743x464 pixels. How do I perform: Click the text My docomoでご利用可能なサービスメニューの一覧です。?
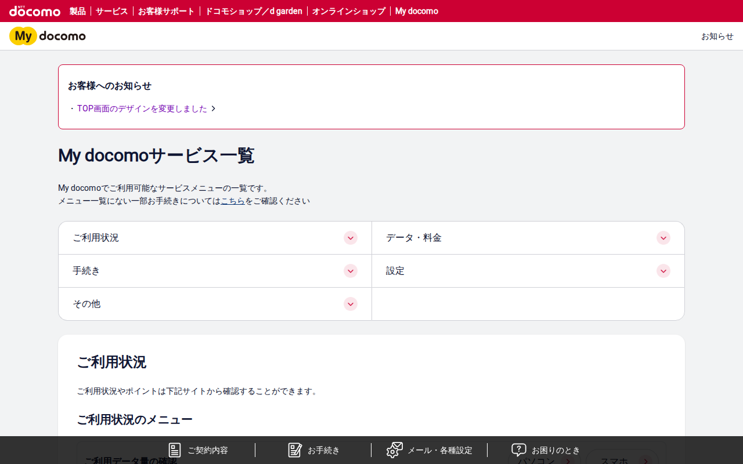point(164,188)
